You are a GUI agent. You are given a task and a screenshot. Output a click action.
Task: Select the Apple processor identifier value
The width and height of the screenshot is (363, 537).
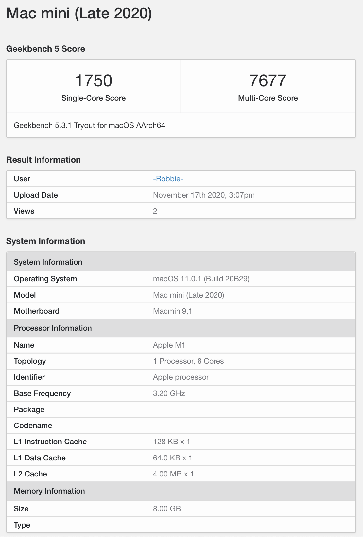tap(181, 377)
